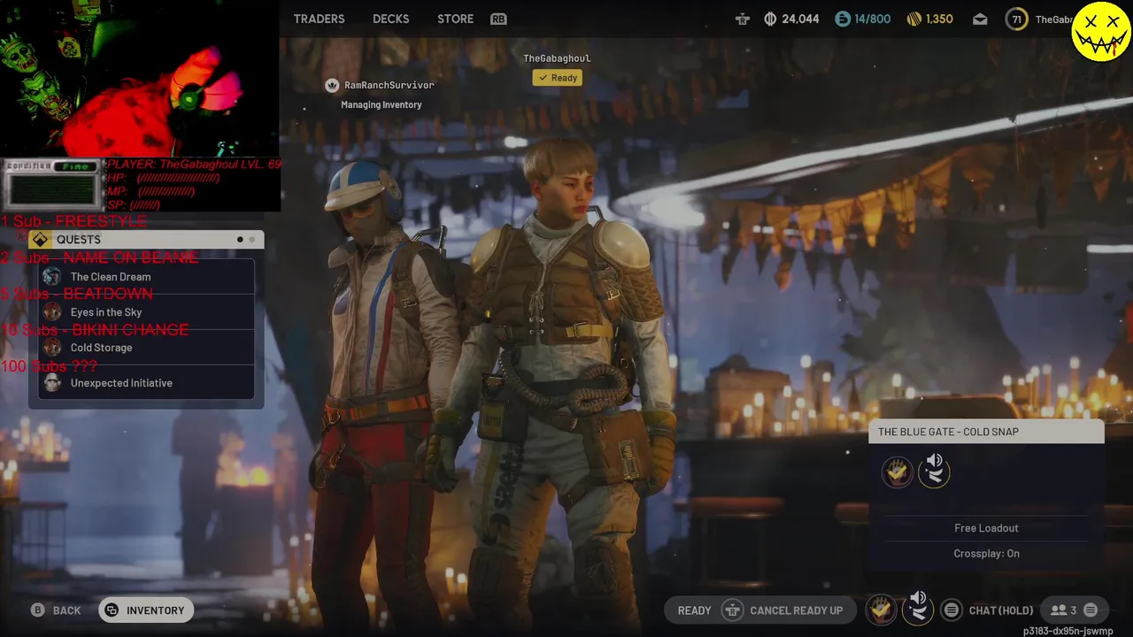
Task: Click the hand checkmark icon in Blue Gate panel
Action: 897,472
